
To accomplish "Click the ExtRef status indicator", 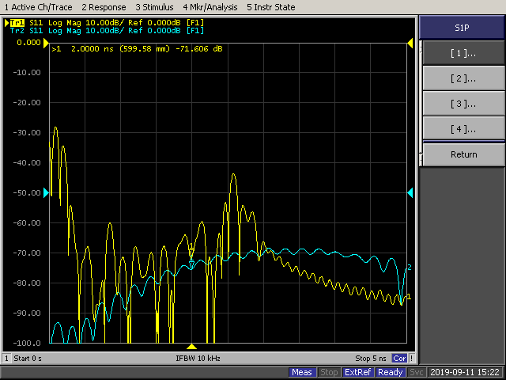I will point(358,372).
